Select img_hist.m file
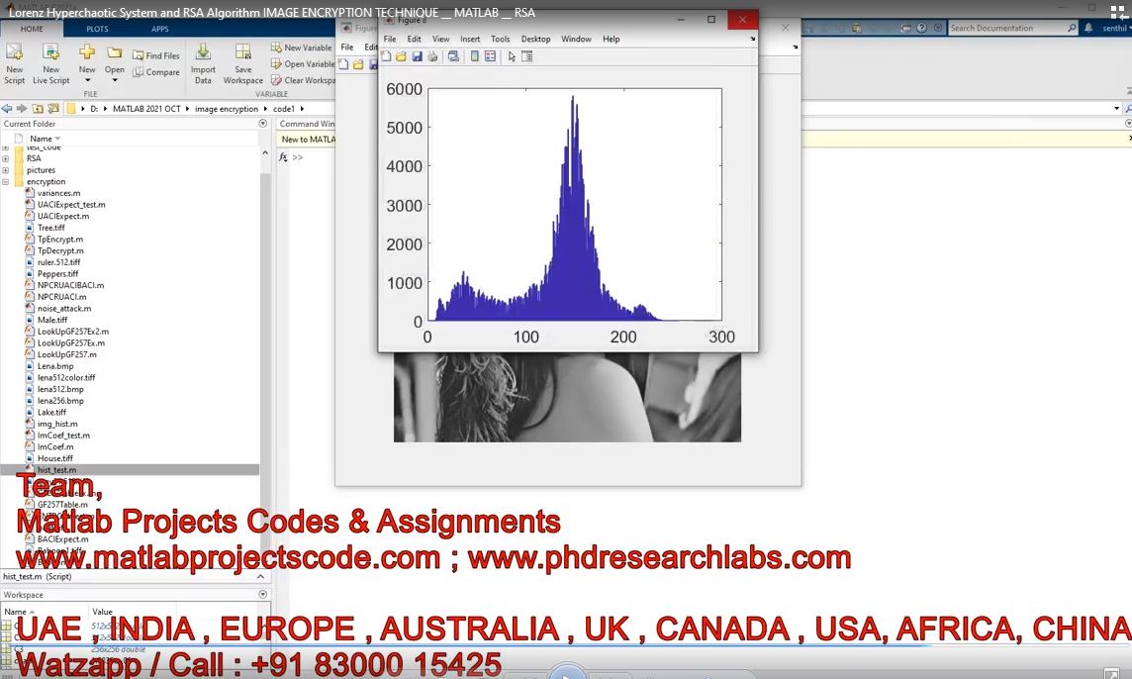The image size is (1132, 679). (x=57, y=424)
